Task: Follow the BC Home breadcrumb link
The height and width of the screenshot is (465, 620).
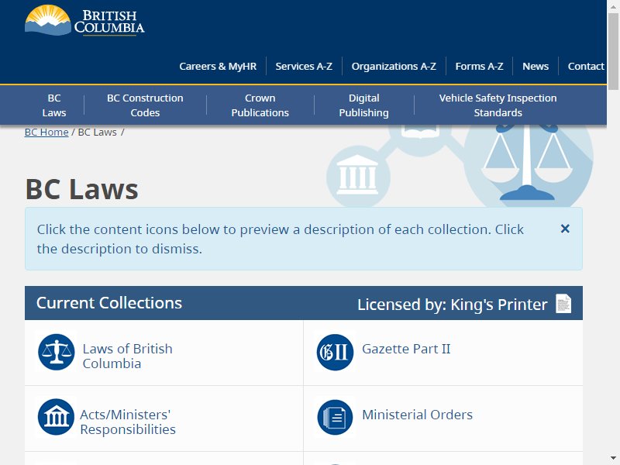Action: (x=46, y=132)
